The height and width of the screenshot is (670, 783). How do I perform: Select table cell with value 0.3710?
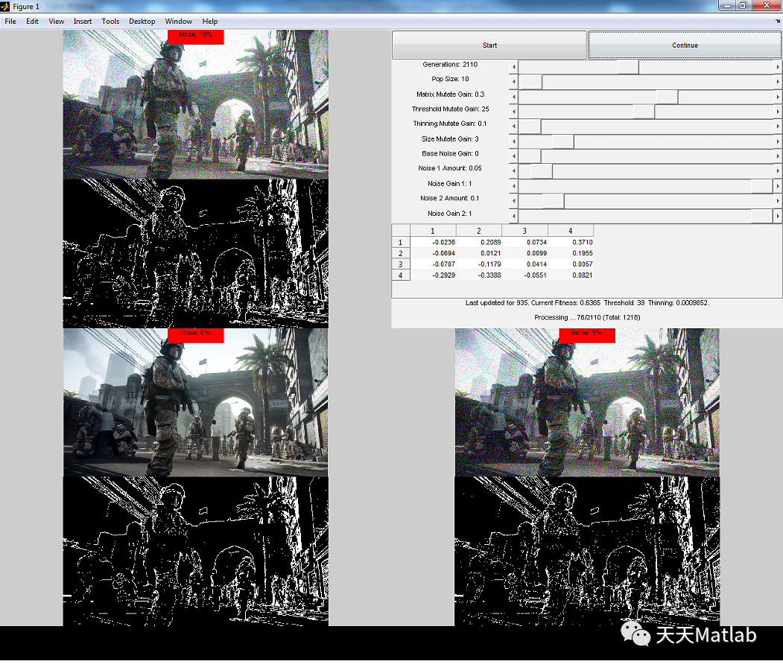coord(571,243)
